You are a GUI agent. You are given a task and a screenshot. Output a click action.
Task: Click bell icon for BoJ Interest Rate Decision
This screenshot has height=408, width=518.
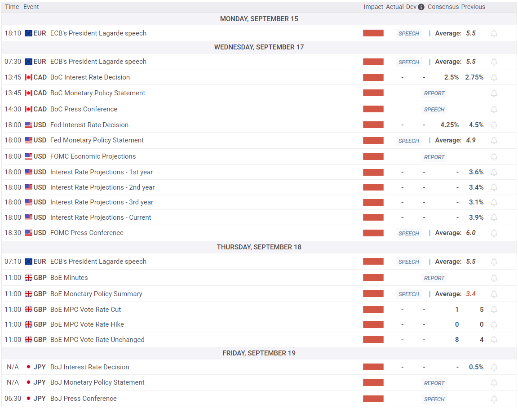494,367
